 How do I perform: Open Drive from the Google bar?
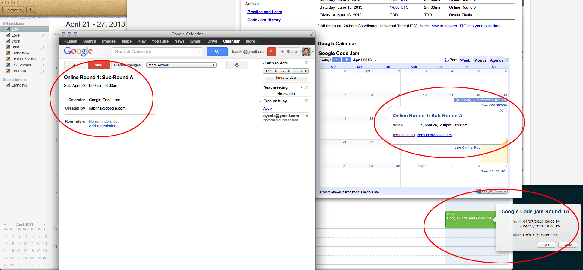pos(212,41)
